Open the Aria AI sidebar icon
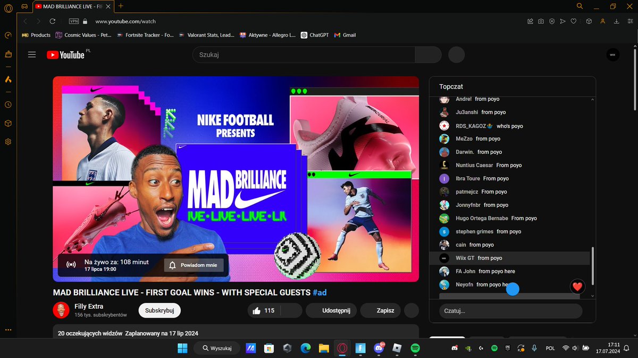Screen dimensions: 638x358 (8, 80)
